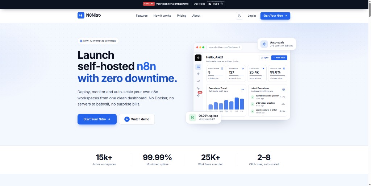Click the WordPress auto-poster execution row
This screenshot has height=186, width=371.
coord(268,97)
